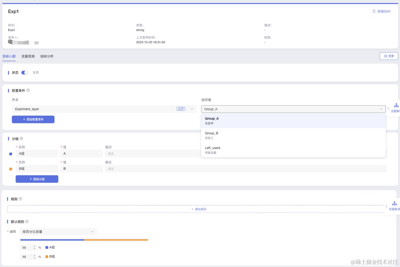Image resolution: width=400 pixels, height=267 pixels.
Task: Switch to the 指标分析 tab
Action: pyautogui.click(x=47, y=56)
